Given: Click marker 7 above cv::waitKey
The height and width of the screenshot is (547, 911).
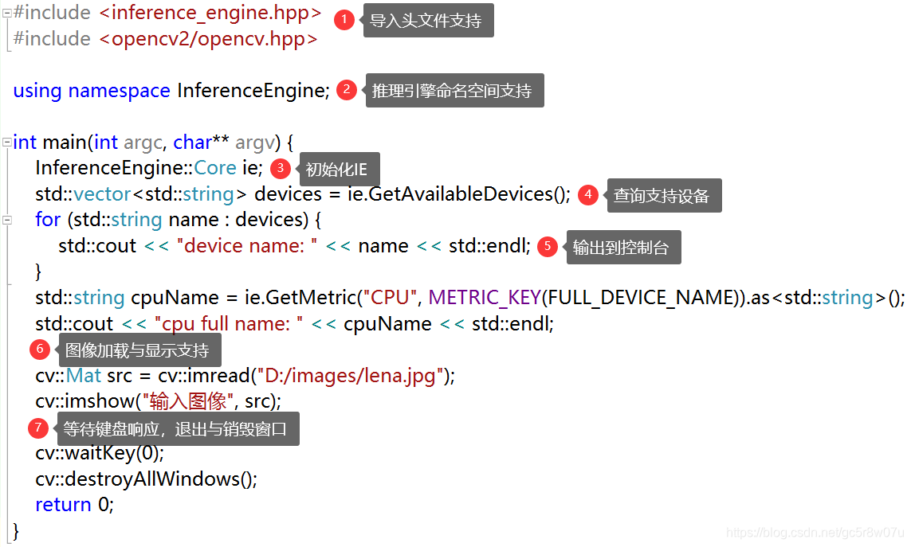Looking at the screenshot, I should tap(38, 428).
